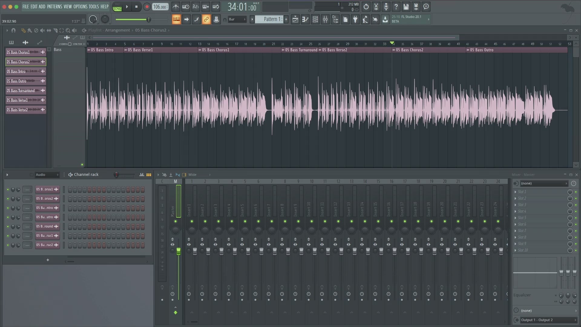Open the Channel rack view icon

315,19
